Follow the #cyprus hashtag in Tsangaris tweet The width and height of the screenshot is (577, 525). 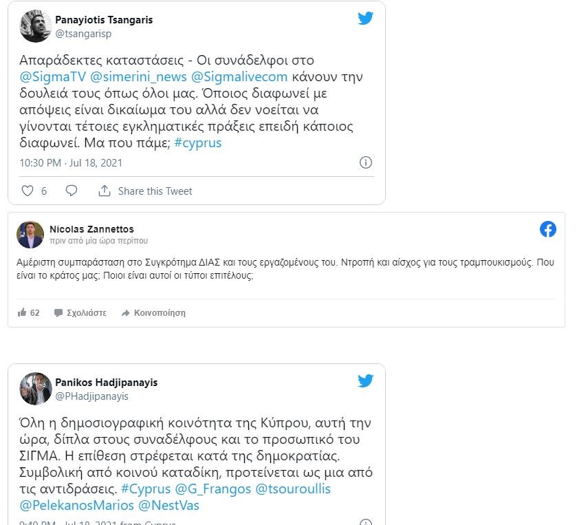(197, 143)
